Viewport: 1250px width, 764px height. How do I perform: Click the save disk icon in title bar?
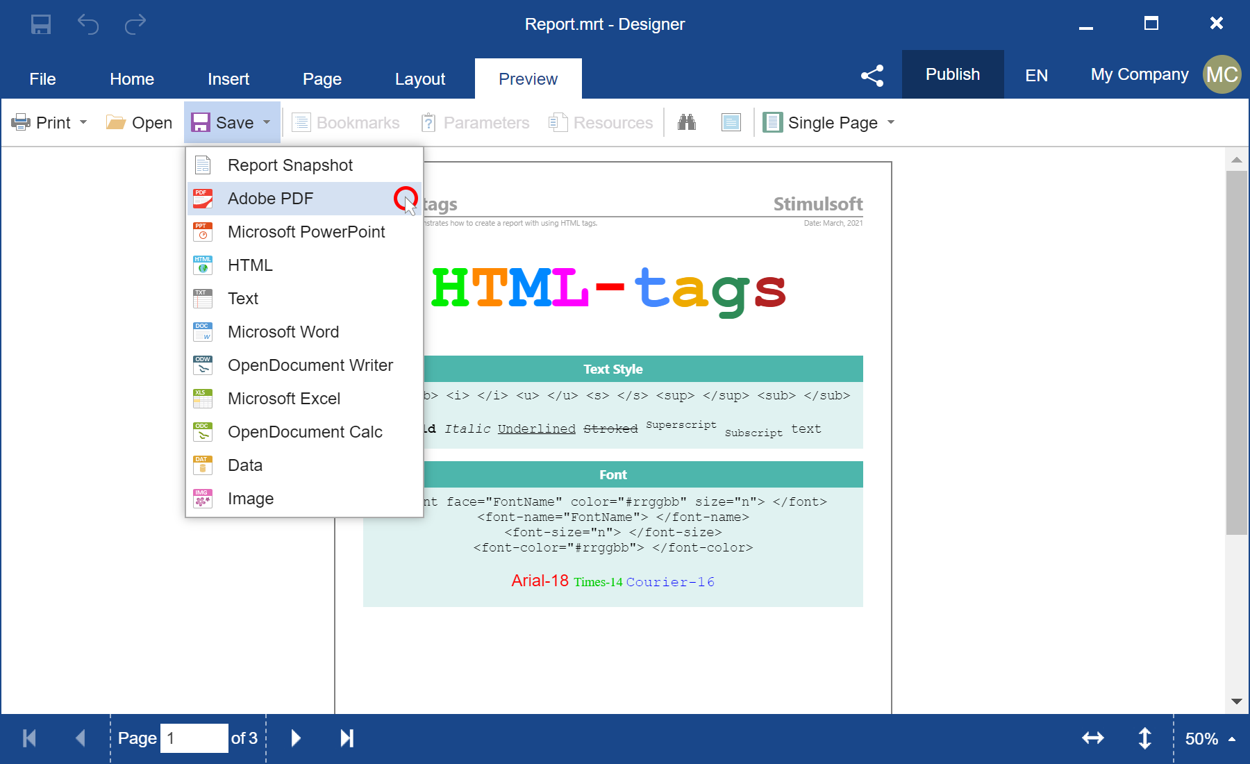pyautogui.click(x=41, y=24)
